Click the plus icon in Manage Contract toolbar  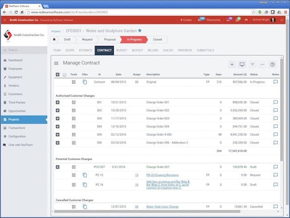[232, 64]
